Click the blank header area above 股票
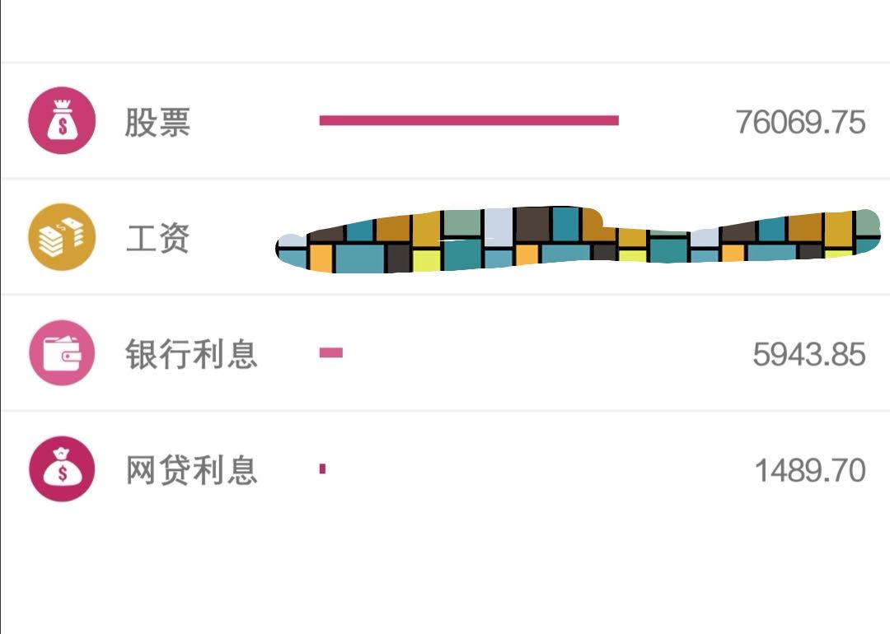Image resolution: width=890 pixels, height=634 pixels. point(445,30)
